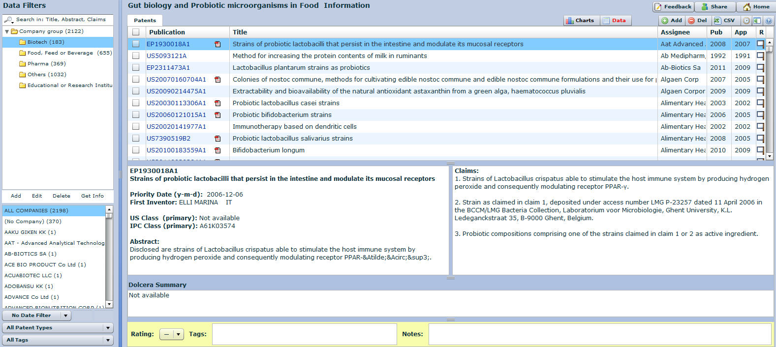The width and height of the screenshot is (776, 347).
Task: Export patents using the CSV button
Action: point(724,21)
